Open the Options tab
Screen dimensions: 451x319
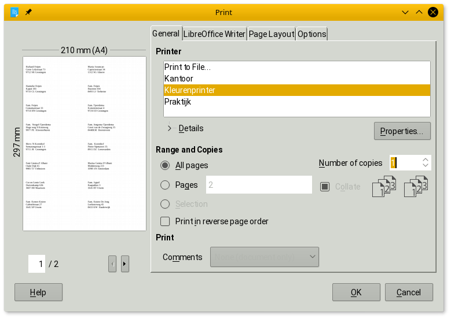pos(312,34)
